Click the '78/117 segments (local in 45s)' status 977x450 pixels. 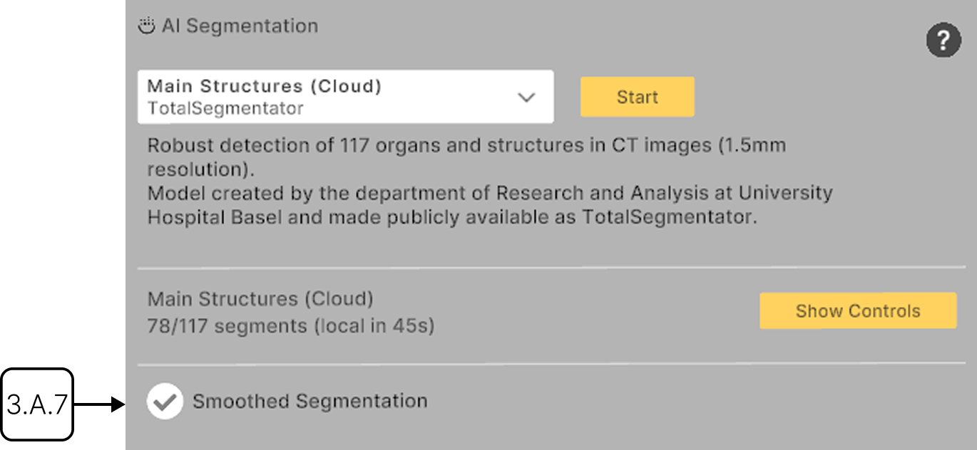[x=290, y=327]
